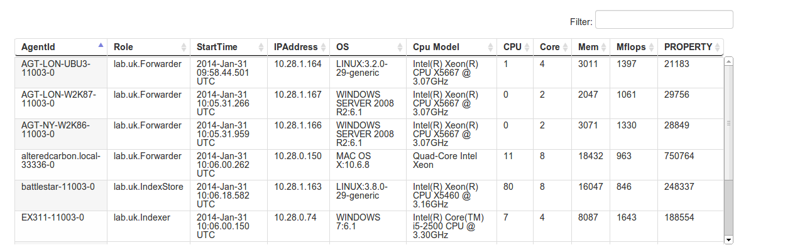Image resolution: width=790 pixels, height=245 pixels.
Task: Click the Mem column sort arrows
Action: [x=605, y=47]
